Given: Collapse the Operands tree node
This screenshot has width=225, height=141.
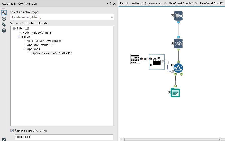Looking at the screenshot, I should pos(24,49).
